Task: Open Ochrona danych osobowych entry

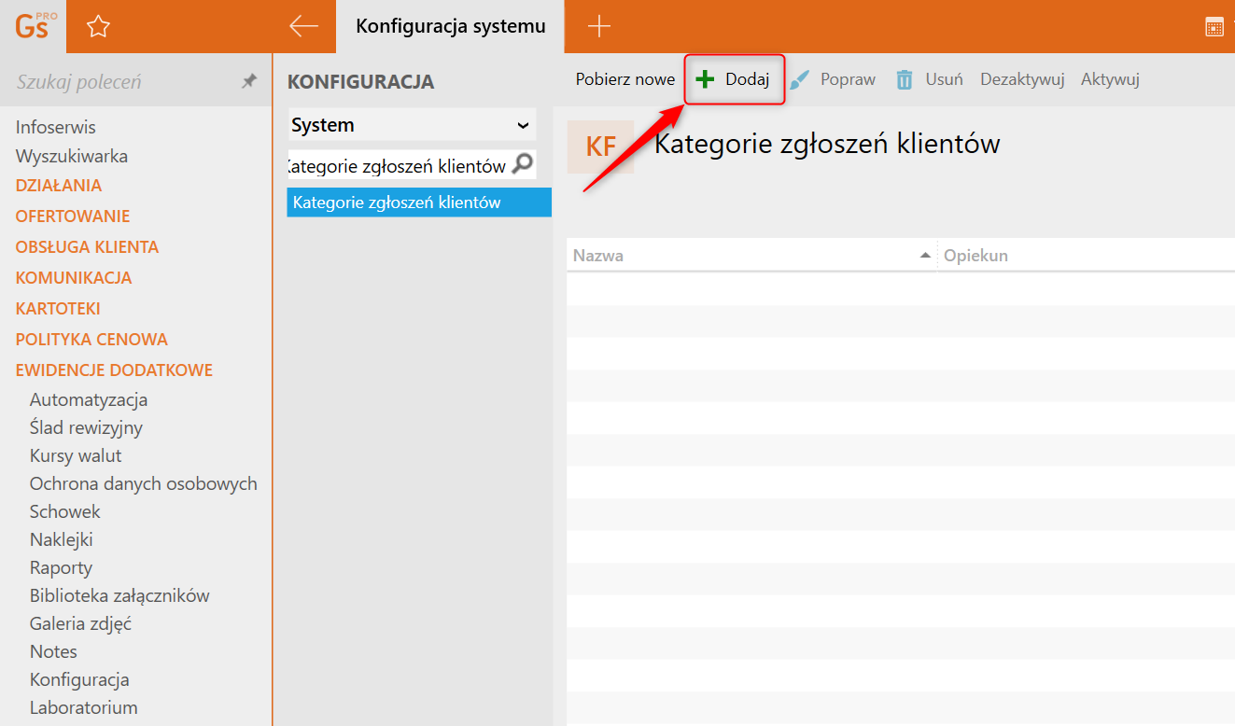Action: point(144,483)
